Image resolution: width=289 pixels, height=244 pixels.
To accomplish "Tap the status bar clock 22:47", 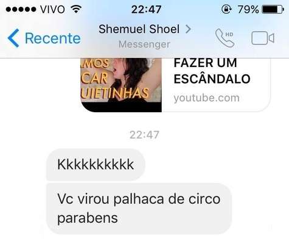I will (146, 9).
